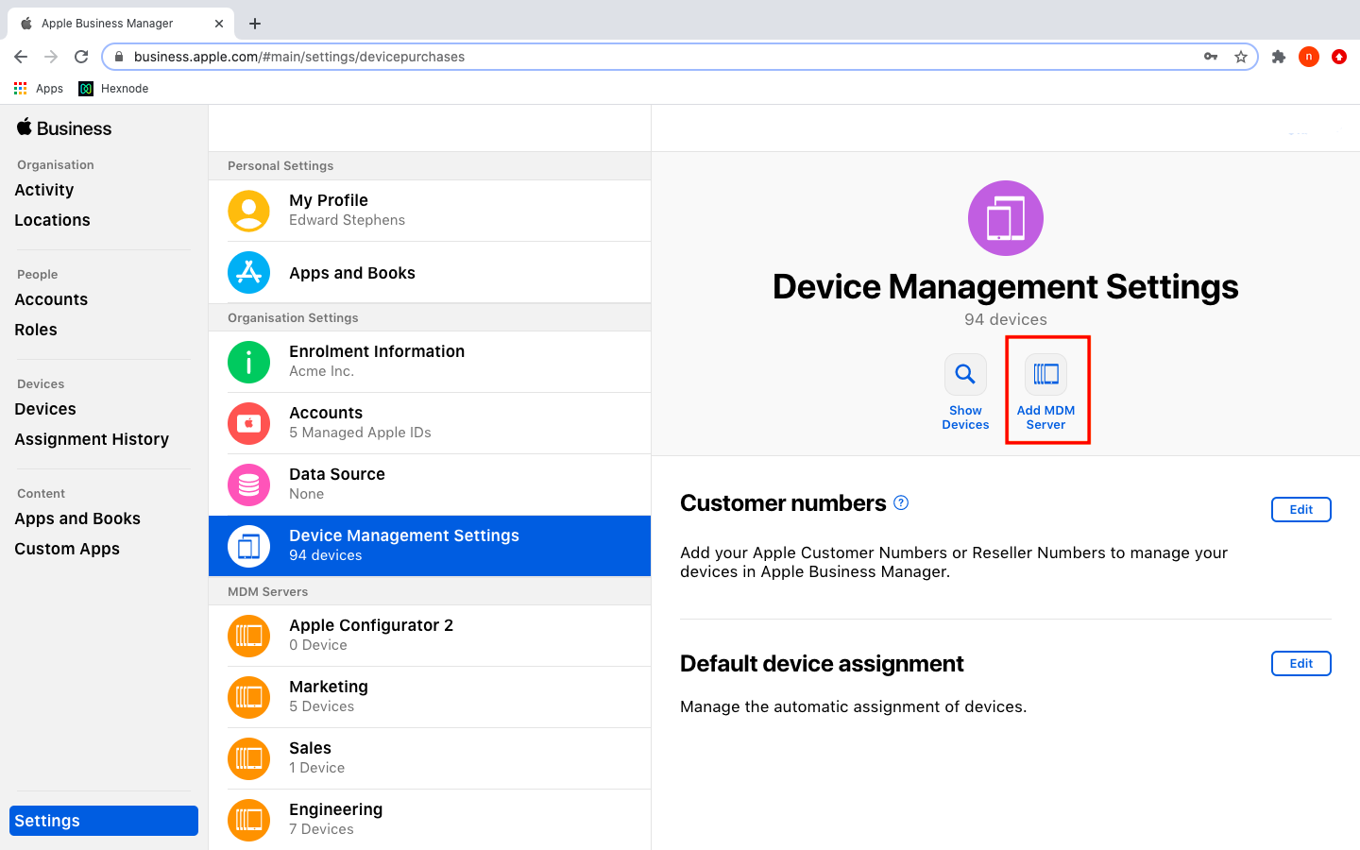Click the Engineering MDM server icon

(x=248, y=820)
